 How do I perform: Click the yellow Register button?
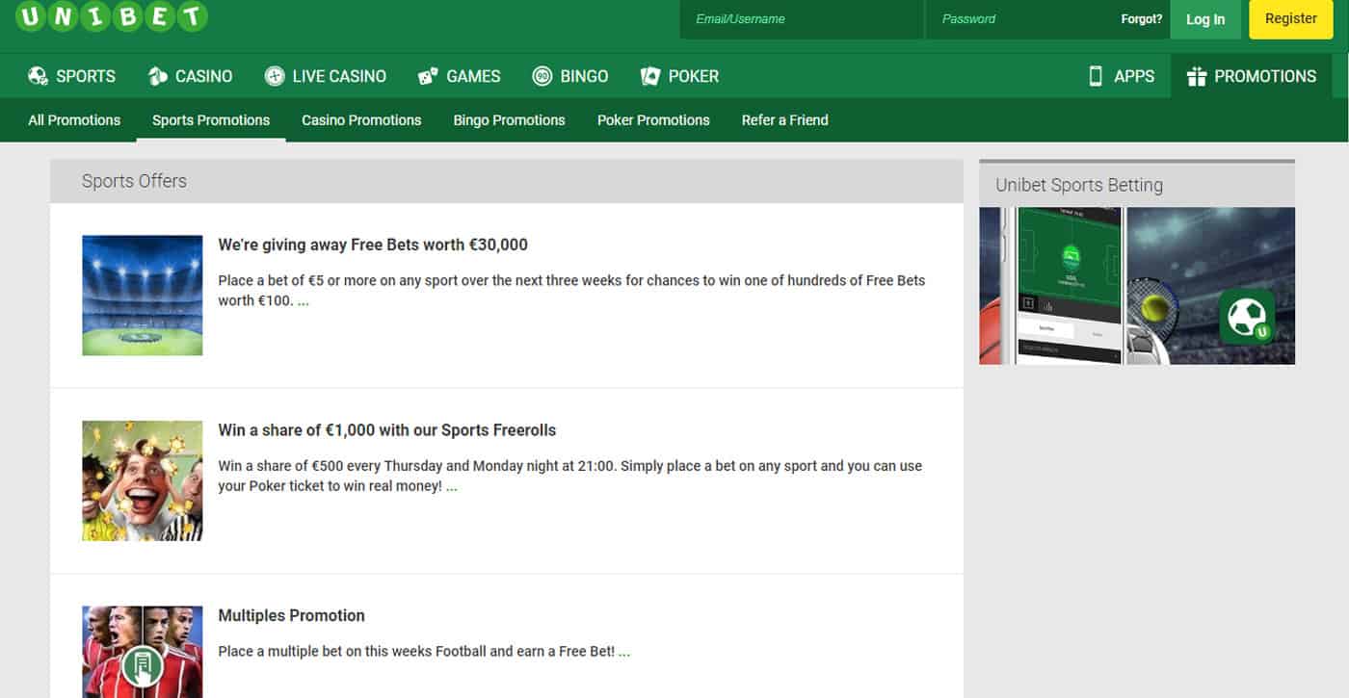(1291, 19)
